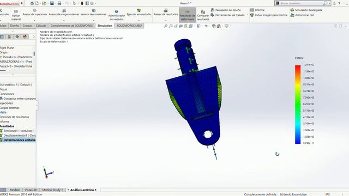Switch to Croquis ribbon tab
Viewport: 349px width, 196px height.
[27, 26]
